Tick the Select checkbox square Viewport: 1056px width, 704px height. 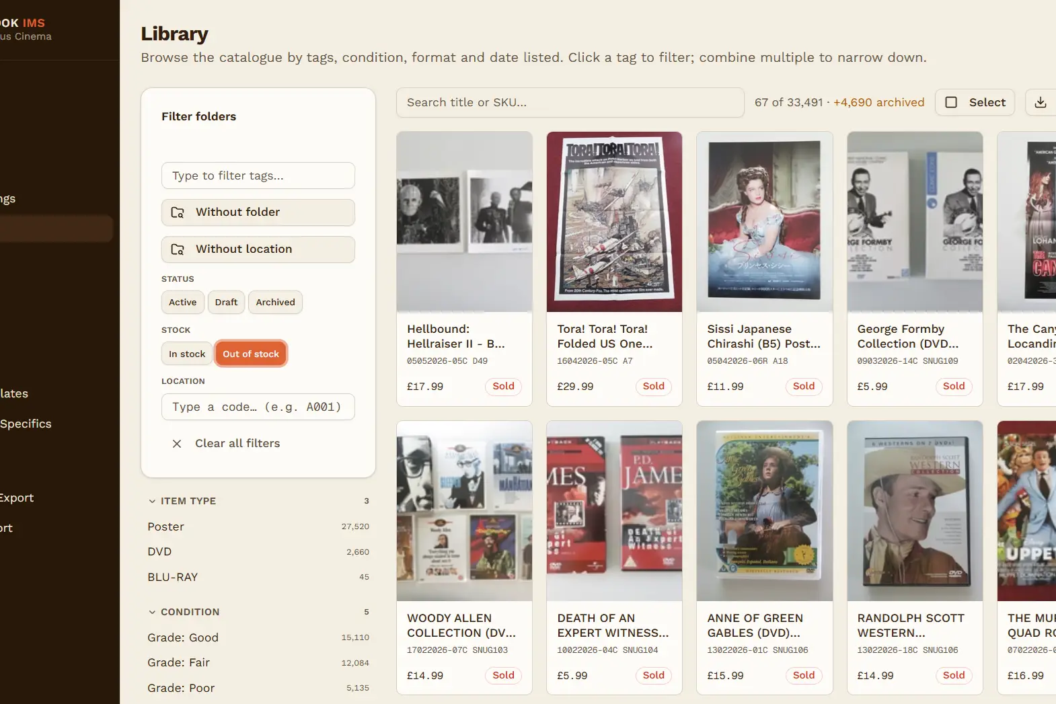coord(951,102)
